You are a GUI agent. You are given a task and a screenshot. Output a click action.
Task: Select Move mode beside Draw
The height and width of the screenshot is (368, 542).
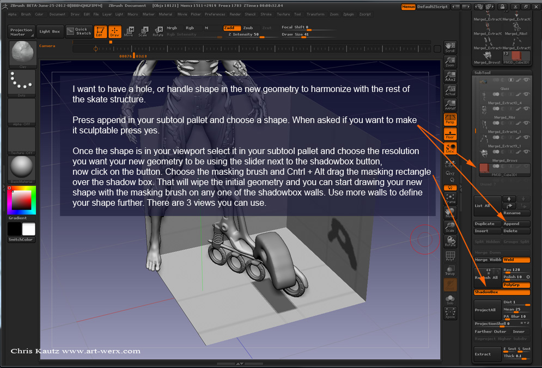(129, 32)
